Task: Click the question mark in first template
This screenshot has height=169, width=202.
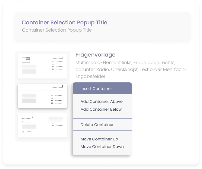Action: click(63, 58)
